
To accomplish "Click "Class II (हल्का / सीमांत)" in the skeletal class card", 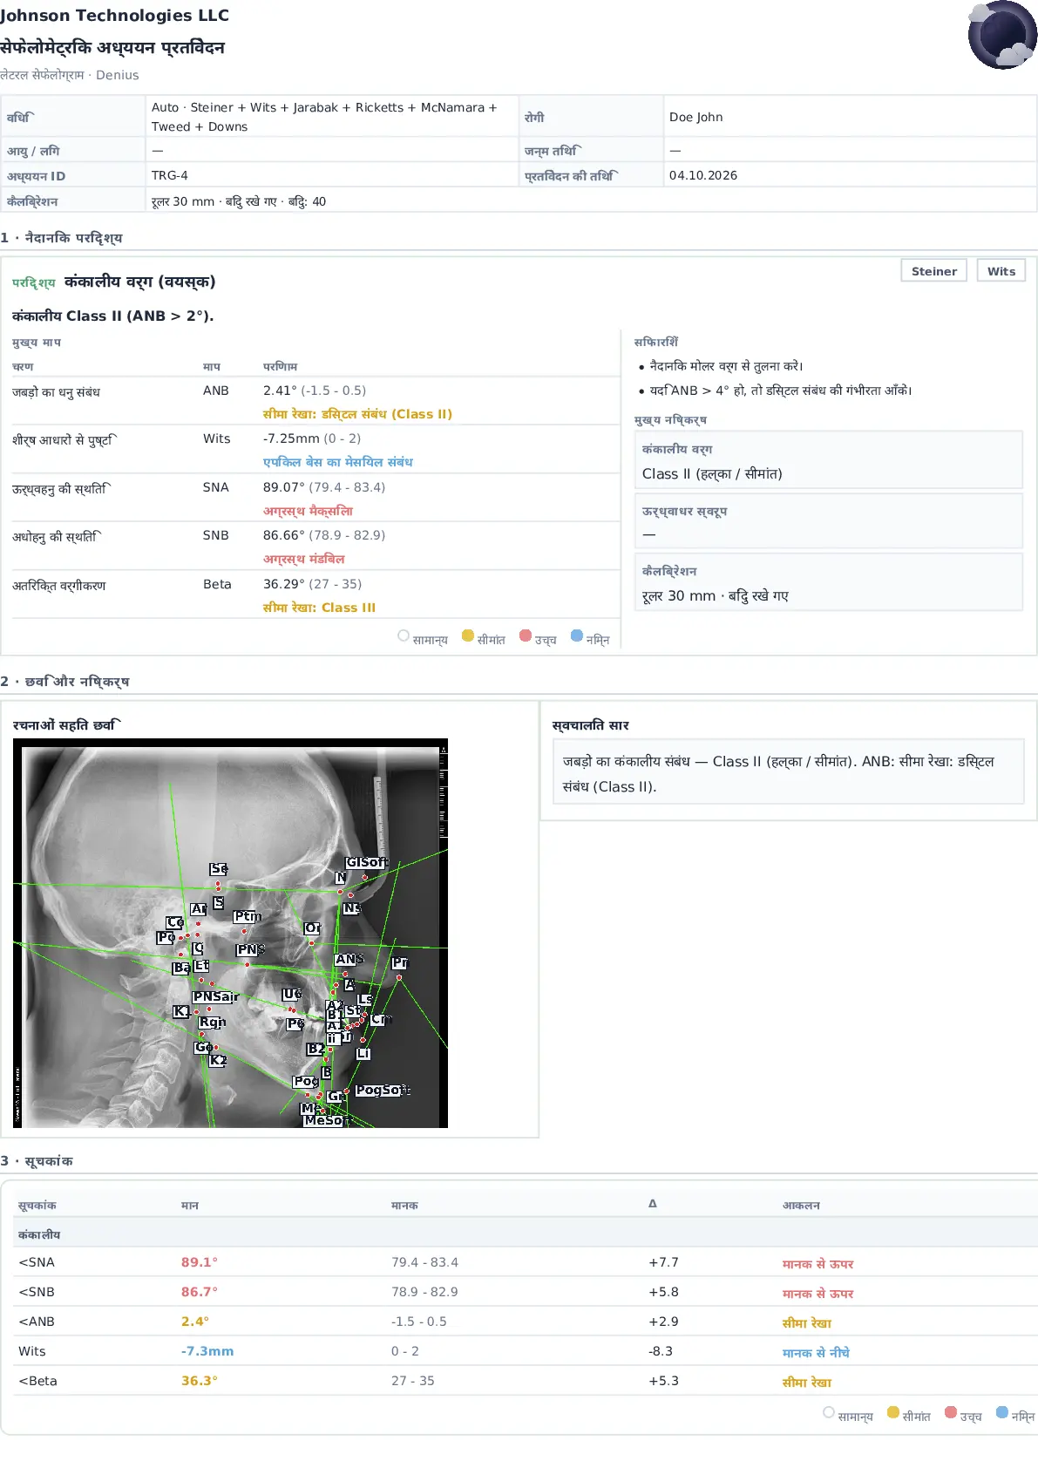I will pyautogui.click(x=712, y=474).
